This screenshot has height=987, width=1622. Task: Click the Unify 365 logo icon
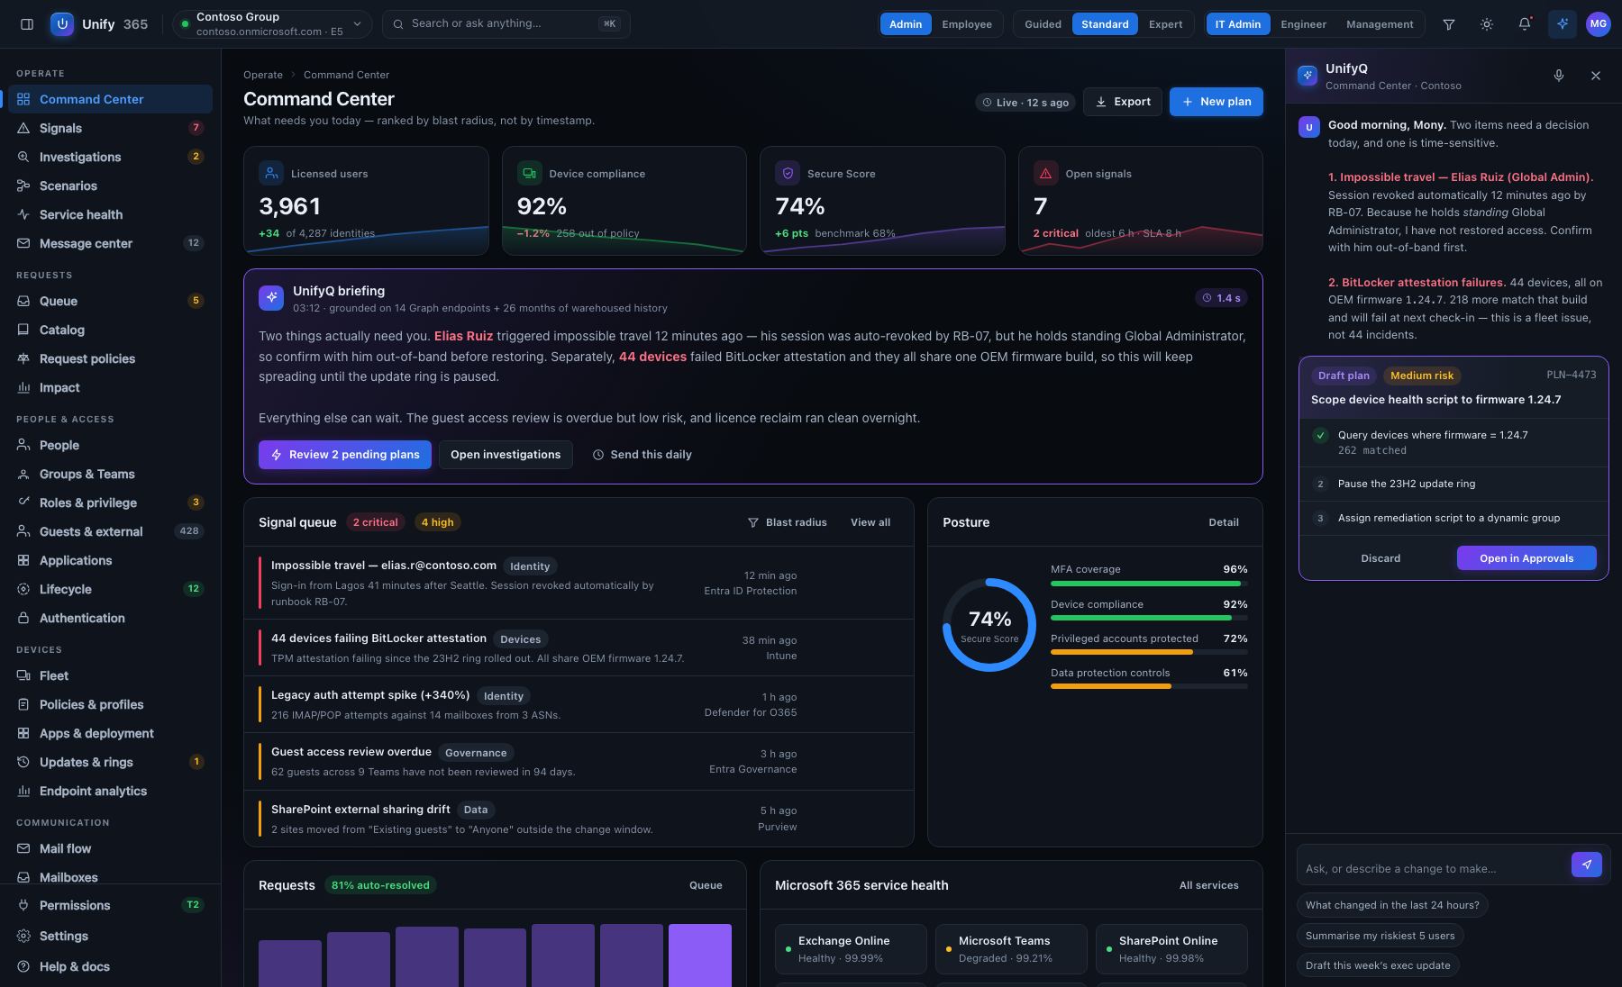pyautogui.click(x=62, y=24)
